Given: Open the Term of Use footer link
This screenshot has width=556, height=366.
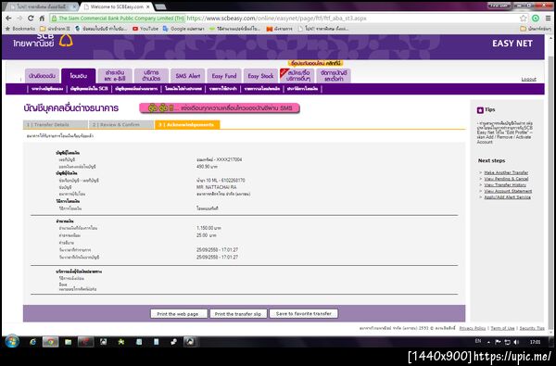Looking at the screenshot, I should (x=502, y=328).
